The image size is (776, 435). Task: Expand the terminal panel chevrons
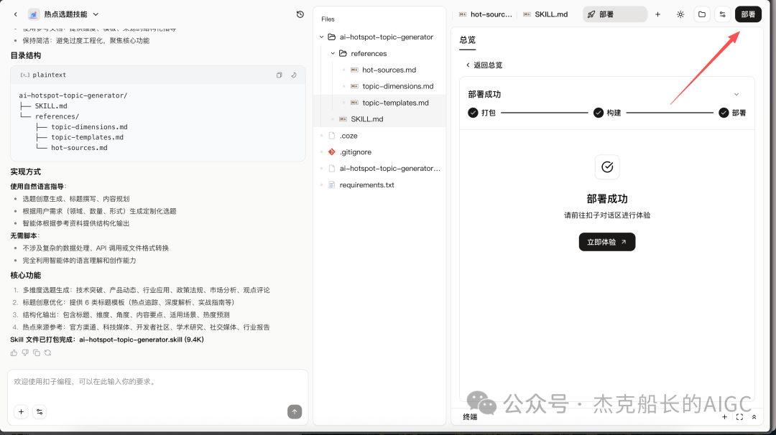(x=754, y=417)
